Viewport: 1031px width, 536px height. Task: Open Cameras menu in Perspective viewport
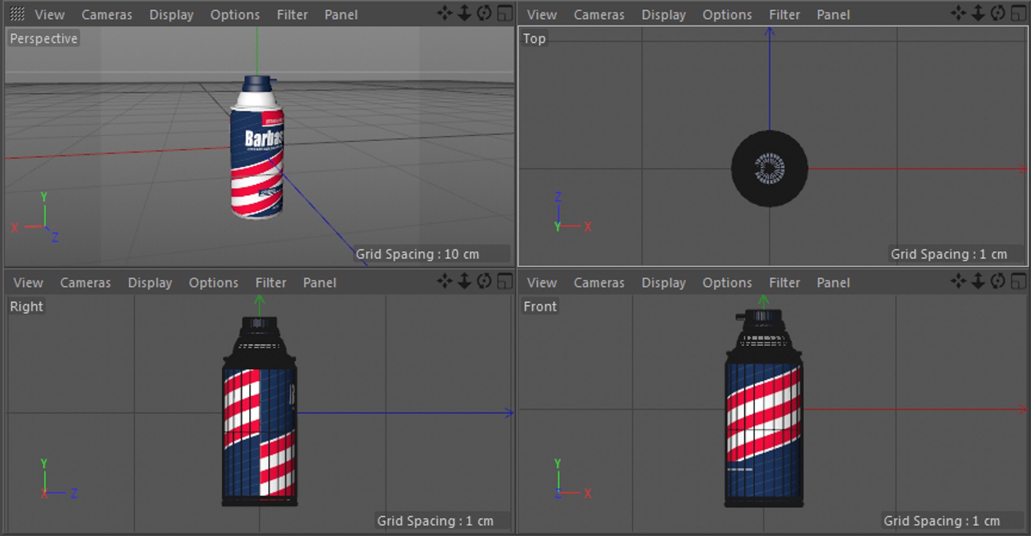106,15
